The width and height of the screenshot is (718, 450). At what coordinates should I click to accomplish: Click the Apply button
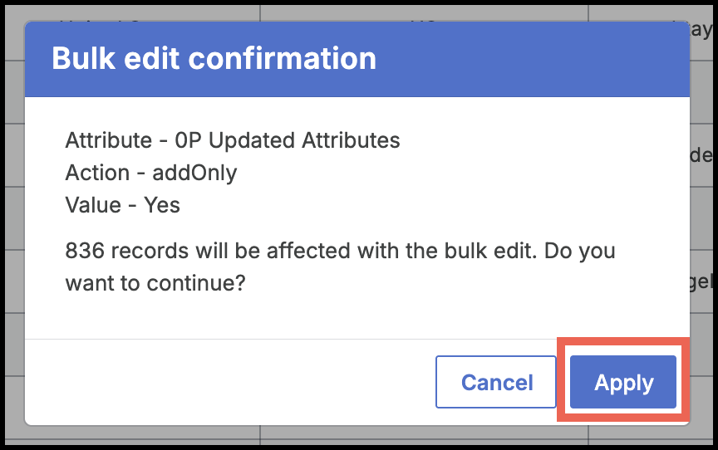click(623, 383)
